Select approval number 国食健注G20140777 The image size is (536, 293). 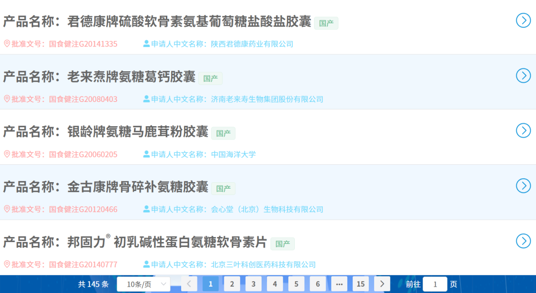83,265
